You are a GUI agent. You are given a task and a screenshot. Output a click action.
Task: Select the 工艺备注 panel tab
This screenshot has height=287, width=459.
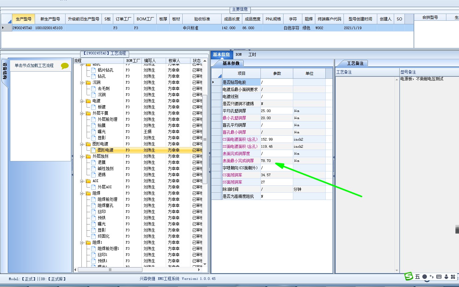[x=355, y=63]
